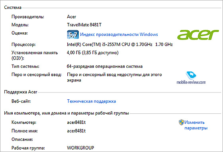
Task: Click the Оценка: label
Action: (x=20, y=33)
